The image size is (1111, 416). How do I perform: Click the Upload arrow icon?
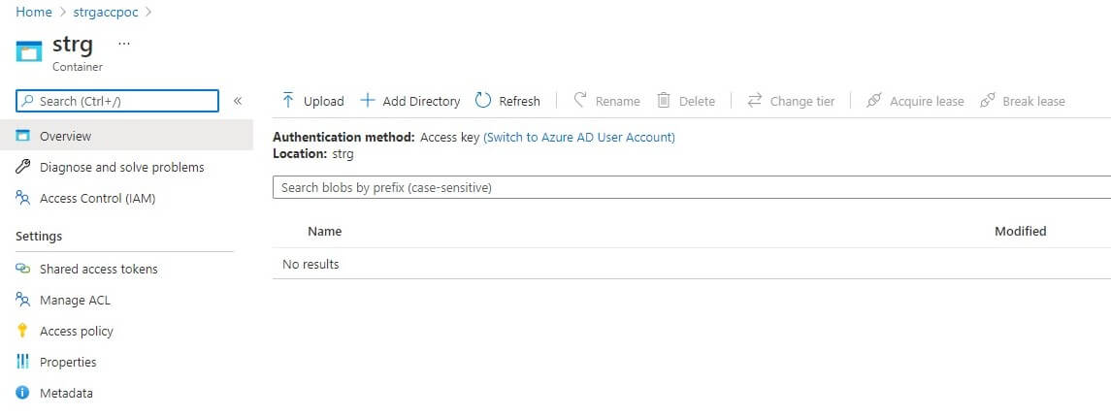point(288,101)
